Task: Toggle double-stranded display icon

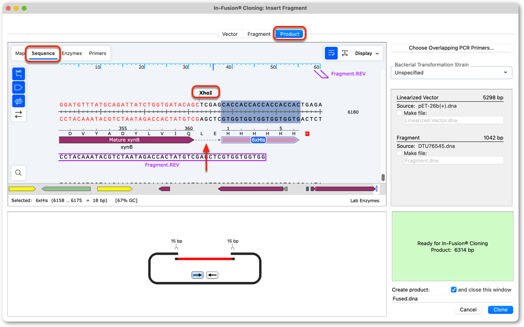Action: 18,101
